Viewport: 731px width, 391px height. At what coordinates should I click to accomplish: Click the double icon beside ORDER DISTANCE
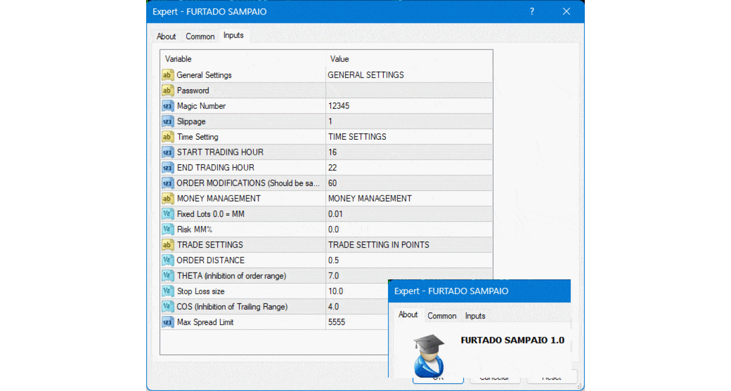pyautogui.click(x=167, y=260)
